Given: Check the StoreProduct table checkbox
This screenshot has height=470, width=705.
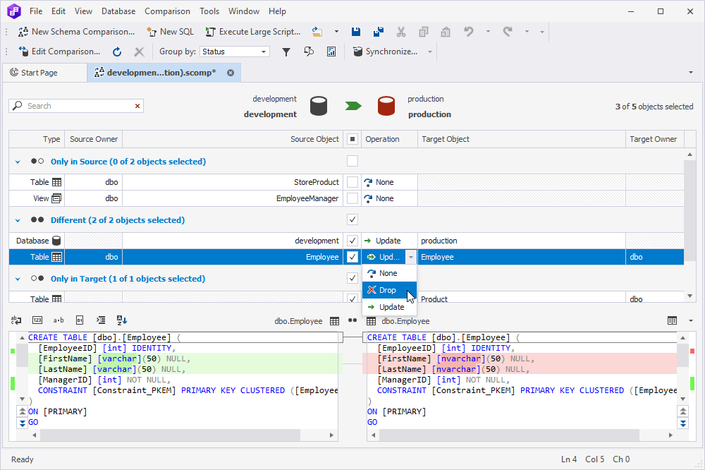Looking at the screenshot, I should (352, 182).
